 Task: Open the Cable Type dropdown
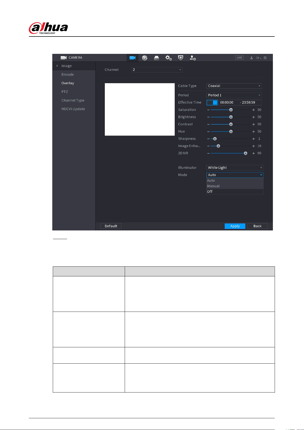pos(234,86)
